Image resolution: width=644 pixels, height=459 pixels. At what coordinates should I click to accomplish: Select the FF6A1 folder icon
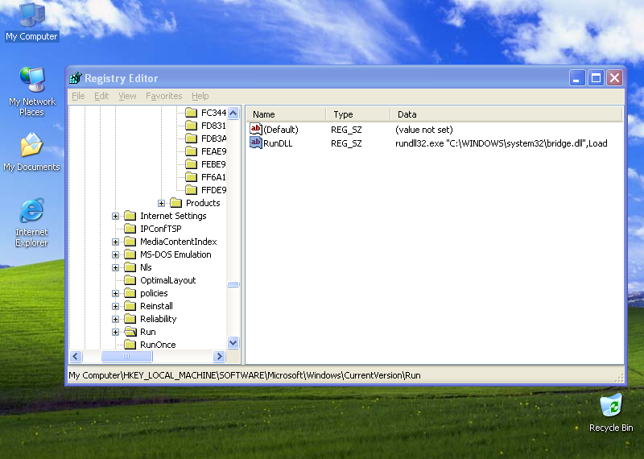(191, 177)
